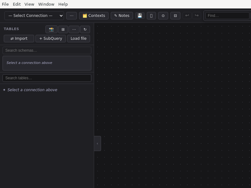Open the Notes button

tap(122, 16)
